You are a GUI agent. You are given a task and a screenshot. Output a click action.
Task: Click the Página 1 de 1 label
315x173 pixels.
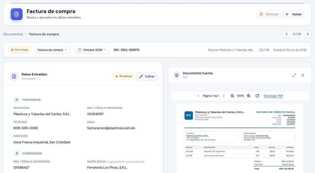tap(211, 96)
